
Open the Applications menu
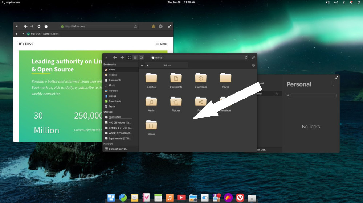click(x=11, y=2)
